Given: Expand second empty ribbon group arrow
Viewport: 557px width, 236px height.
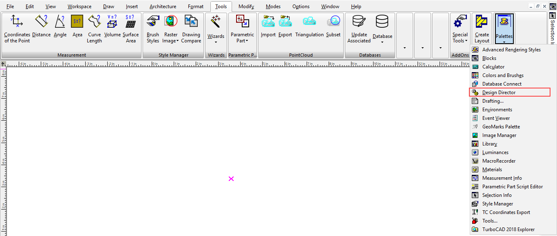Looking at the screenshot, I should pos(422,48).
